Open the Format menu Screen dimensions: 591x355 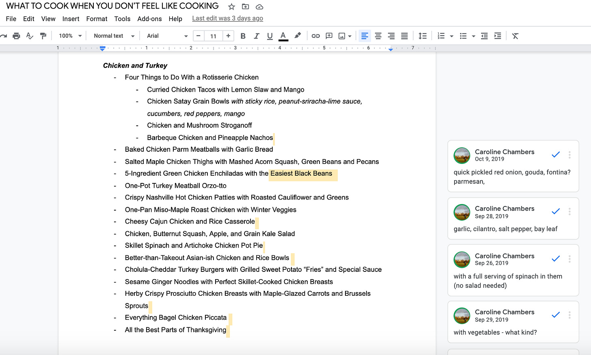[x=97, y=19]
